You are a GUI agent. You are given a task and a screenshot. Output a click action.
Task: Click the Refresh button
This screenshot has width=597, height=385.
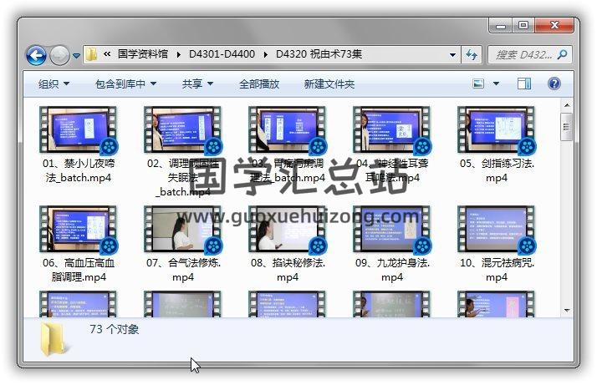point(472,55)
